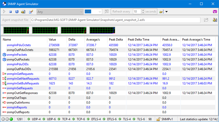The width and height of the screenshot is (219, 122).
Task: Click the 98 count in status bar
Action: (150, 119)
